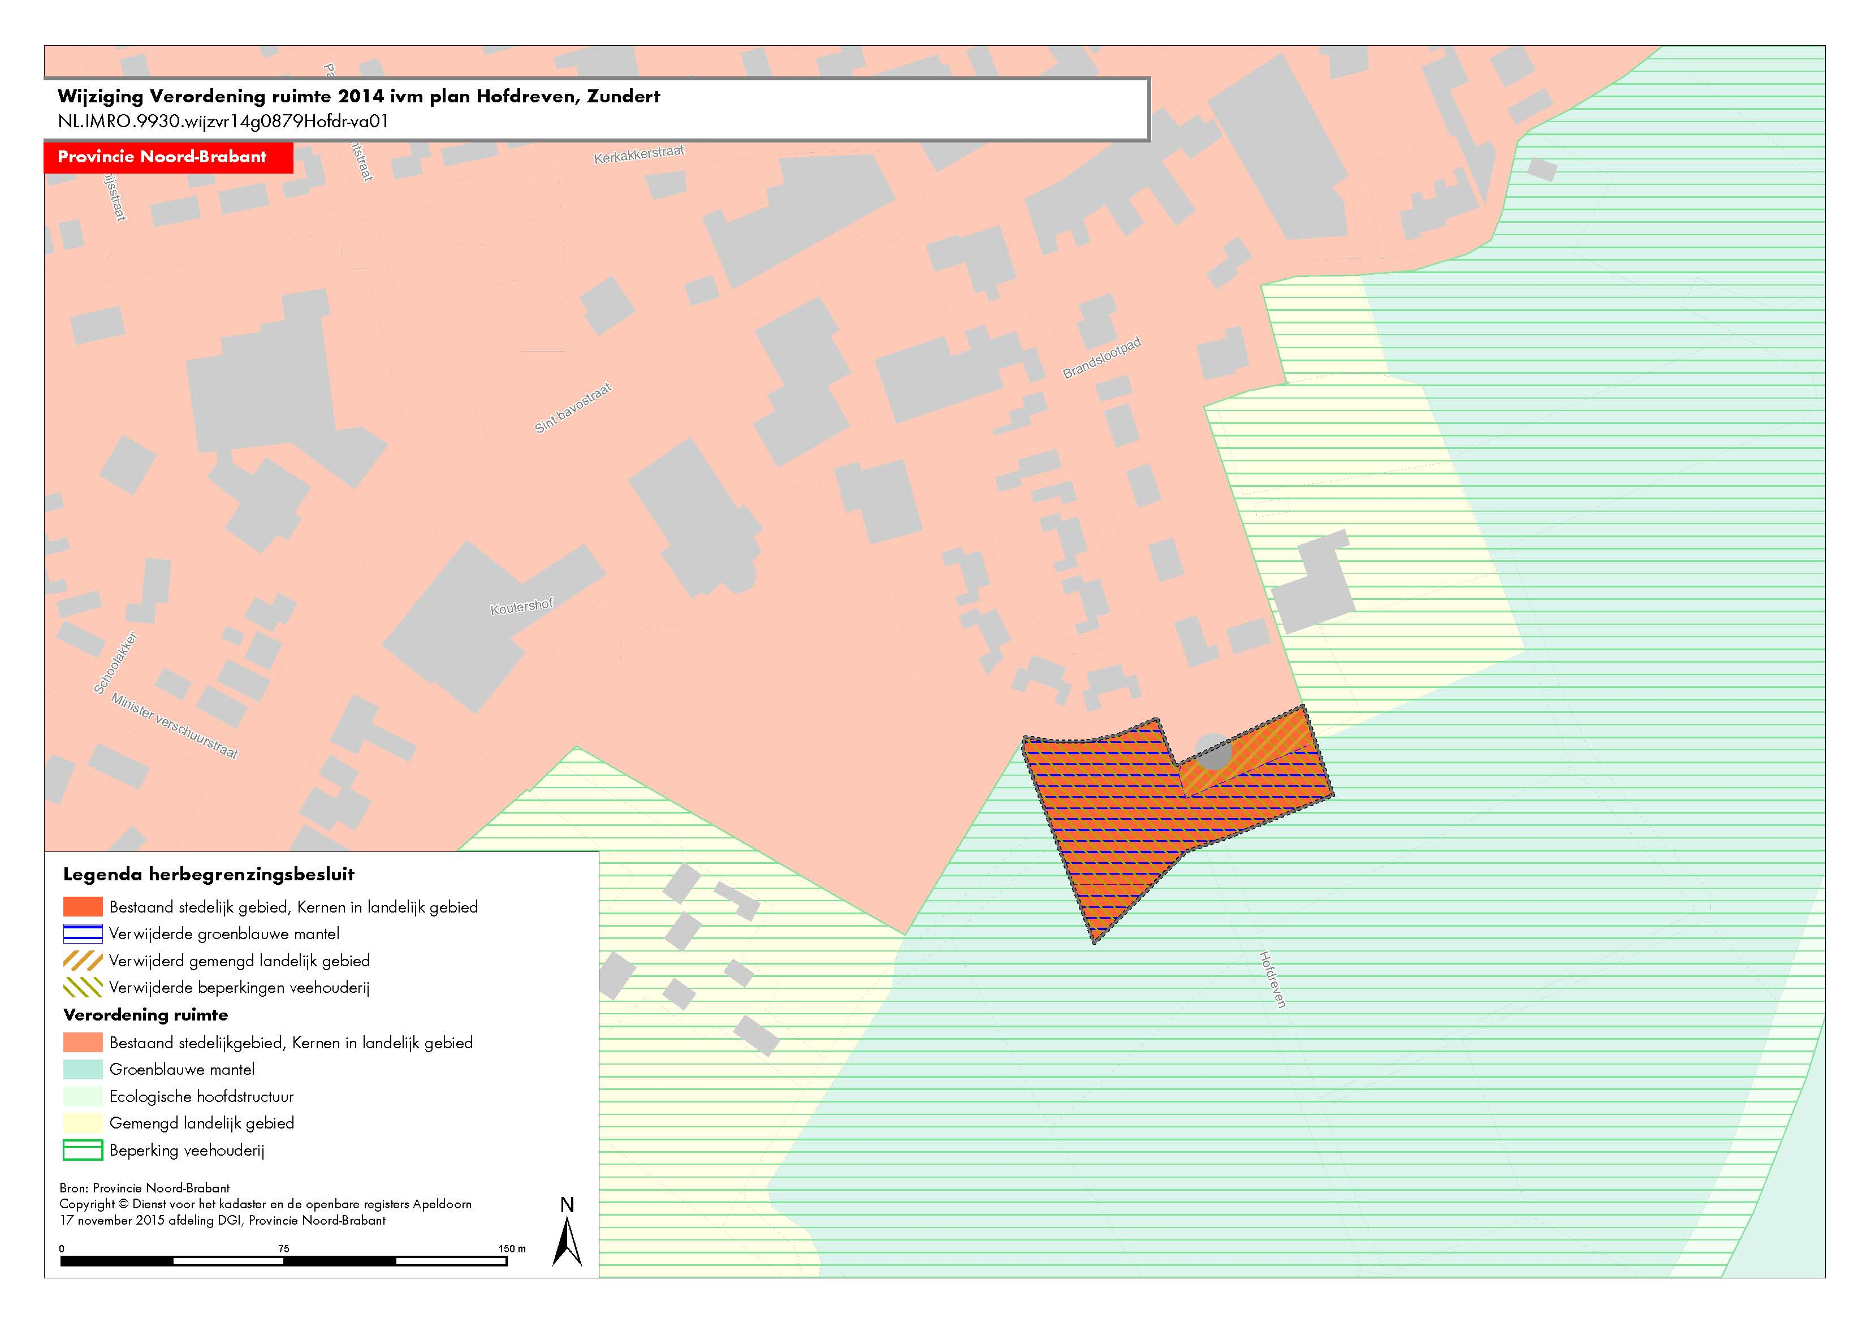Click the Bestaand stedelijk gebied orange legend swatch
1871x1323 pixels.
pos(83,907)
